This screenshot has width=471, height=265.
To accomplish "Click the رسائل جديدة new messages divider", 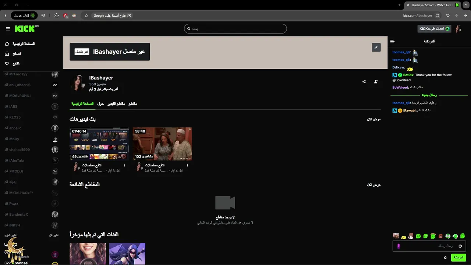I will (429, 95).
